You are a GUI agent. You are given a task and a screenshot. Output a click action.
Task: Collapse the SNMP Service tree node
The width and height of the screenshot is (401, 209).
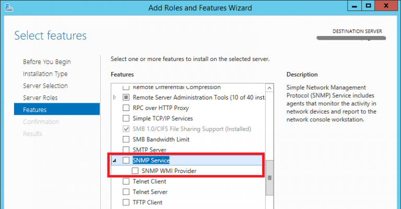click(115, 161)
